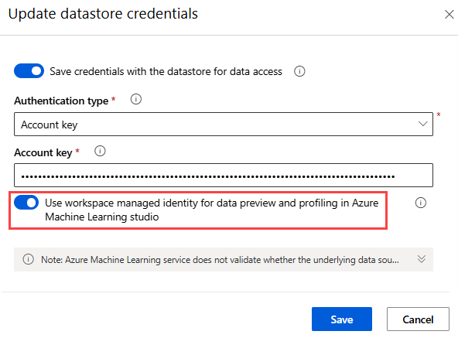Click the Save button

point(342,319)
